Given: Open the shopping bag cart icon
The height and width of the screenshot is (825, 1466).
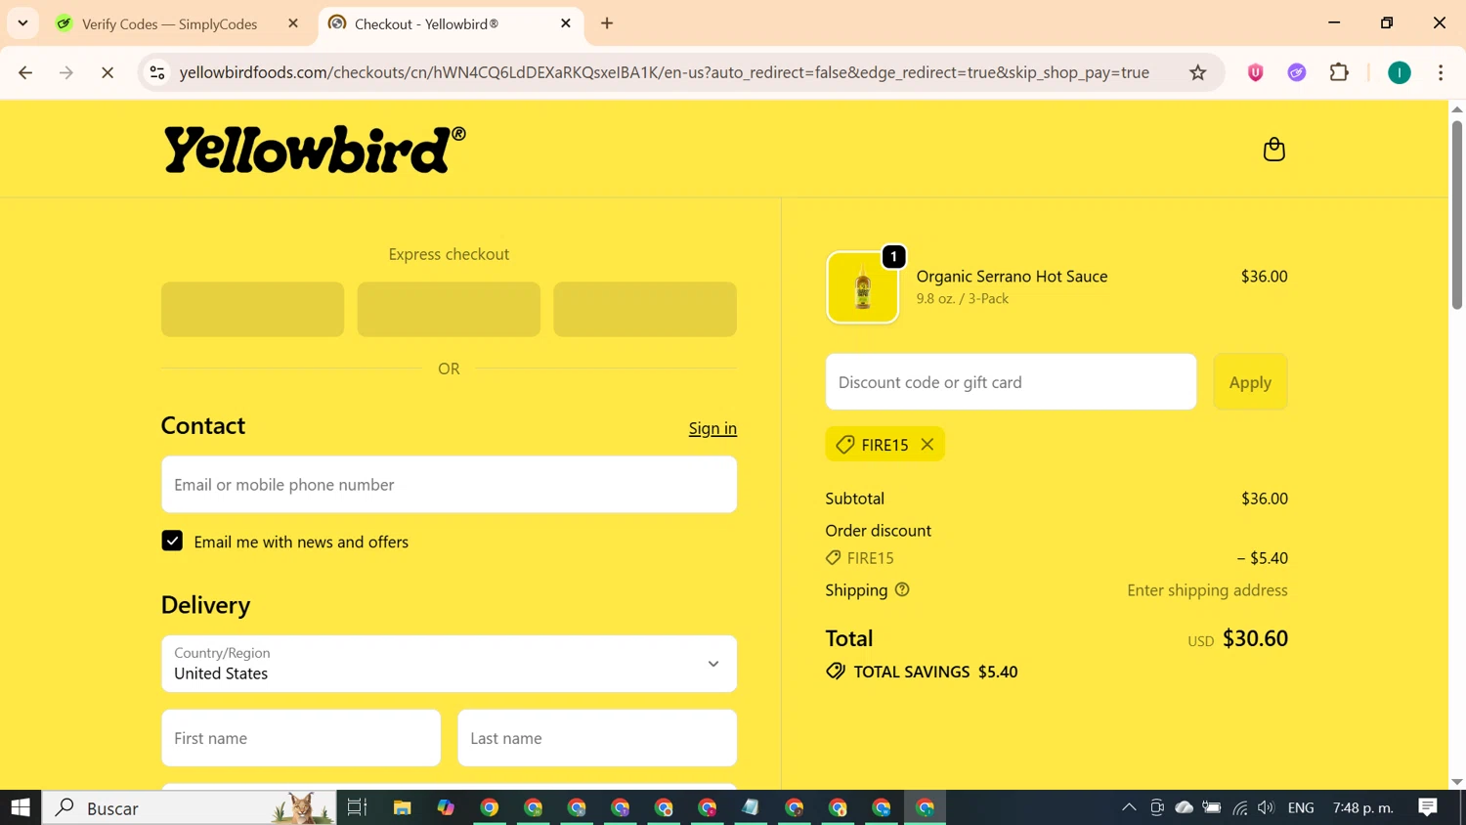Looking at the screenshot, I should [1273, 150].
